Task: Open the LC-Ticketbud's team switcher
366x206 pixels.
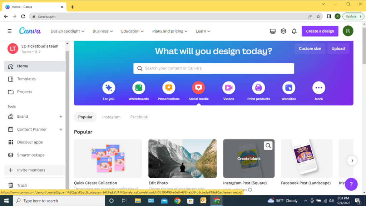Action: coord(35,49)
